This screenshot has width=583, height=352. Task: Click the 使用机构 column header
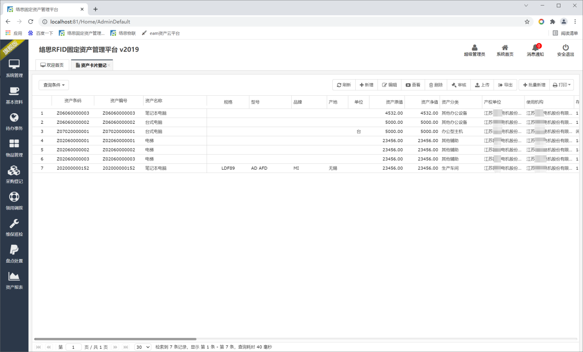point(549,102)
